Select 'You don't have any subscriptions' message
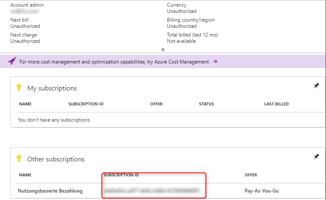Screen dimensions: 326x200 54,120
